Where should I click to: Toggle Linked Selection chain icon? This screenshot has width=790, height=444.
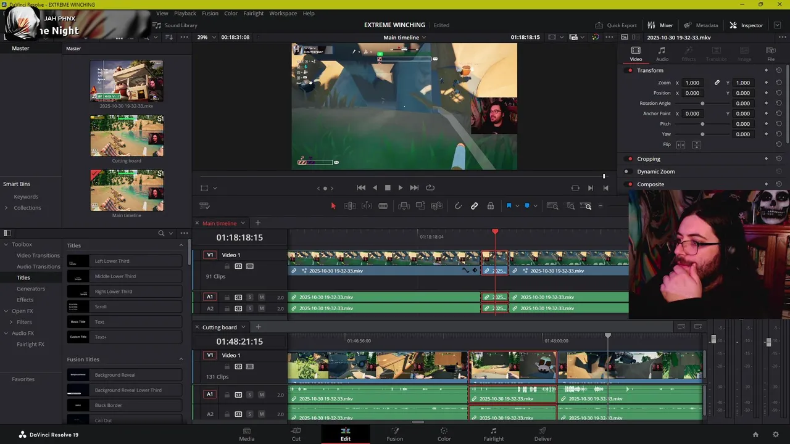[x=475, y=206]
